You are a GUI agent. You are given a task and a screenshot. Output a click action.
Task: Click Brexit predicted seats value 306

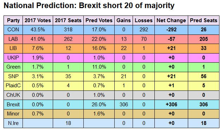pyautogui.click(x=204, y=105)
